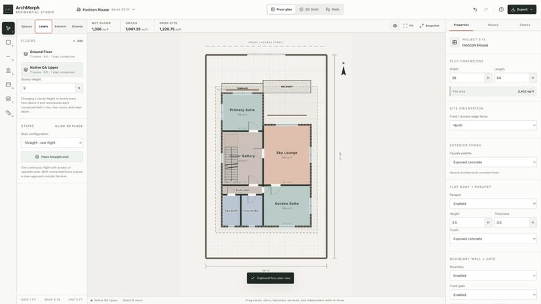The height and width of the screenshot is (304, 541).
Task: Activate the select/move pointer tool
Action: pyautogui.click(x=8, y=28)
